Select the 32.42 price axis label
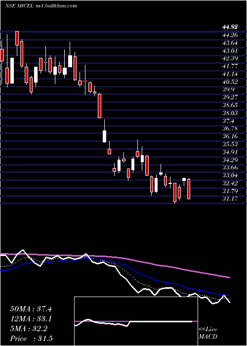The width and height of the screenshot is (247, 346). (x=230, y=183)
